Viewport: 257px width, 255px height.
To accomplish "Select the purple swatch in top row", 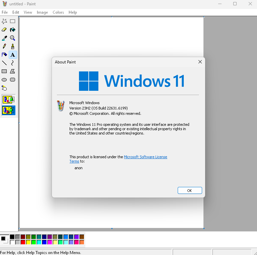I will pyautogui.click(x=50, y=237).
